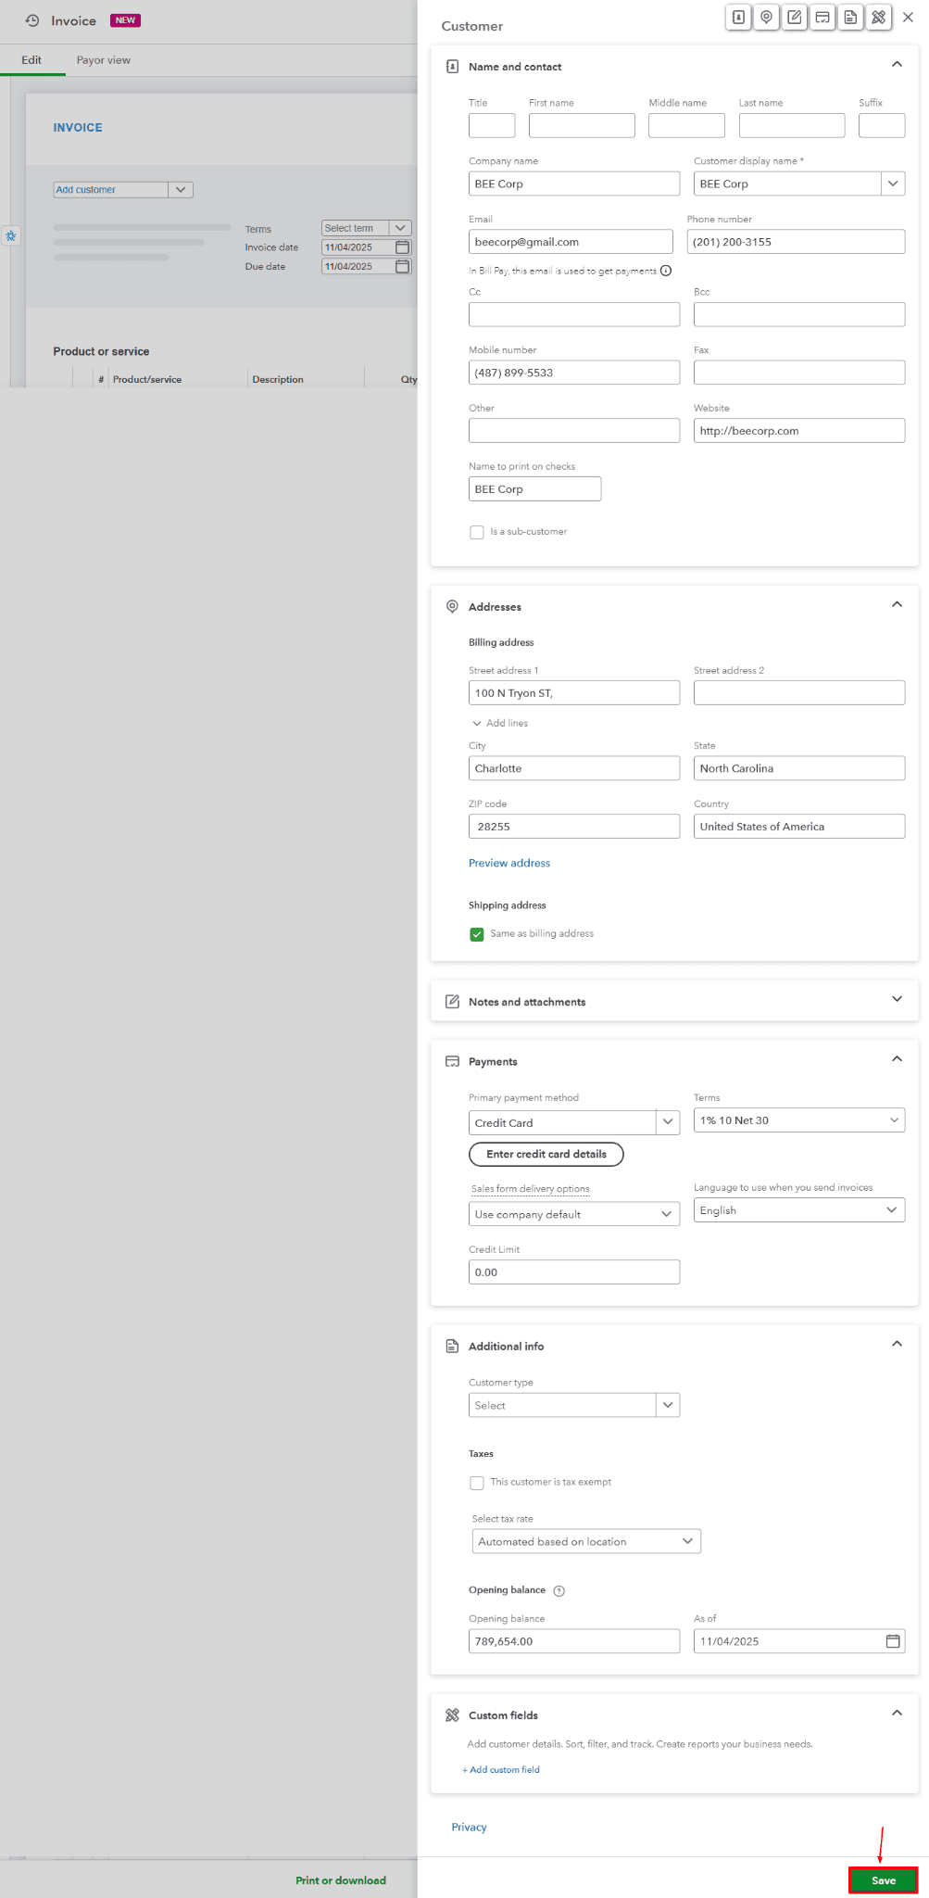
Task: Click the Street address 1 field
Action: (574, 692)
